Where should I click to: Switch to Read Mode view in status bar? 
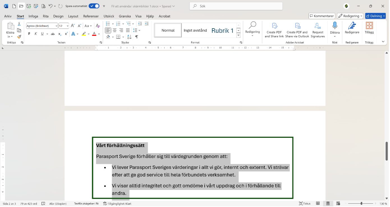pyautogui.click(x=318, y=204)
